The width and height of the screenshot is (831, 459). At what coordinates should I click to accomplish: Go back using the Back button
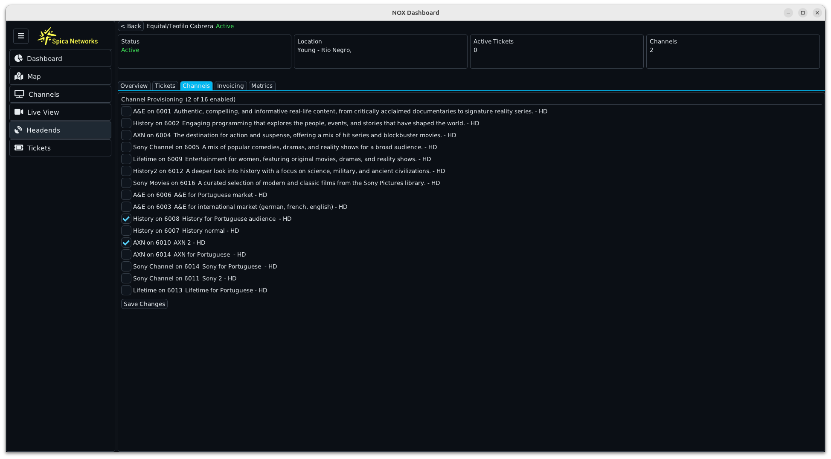(x=131, y=26)
